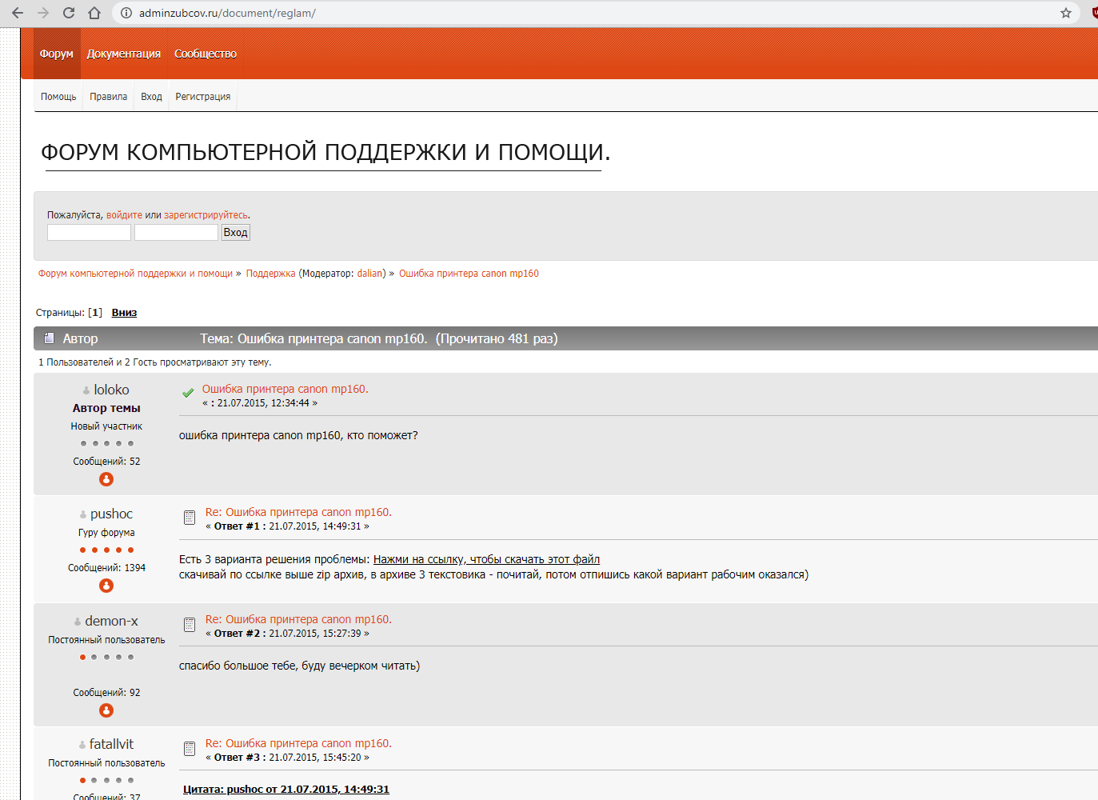Viewport: 1098px width, 800px height.
Task: Select the Правила menu item
Action: (108, 97)
